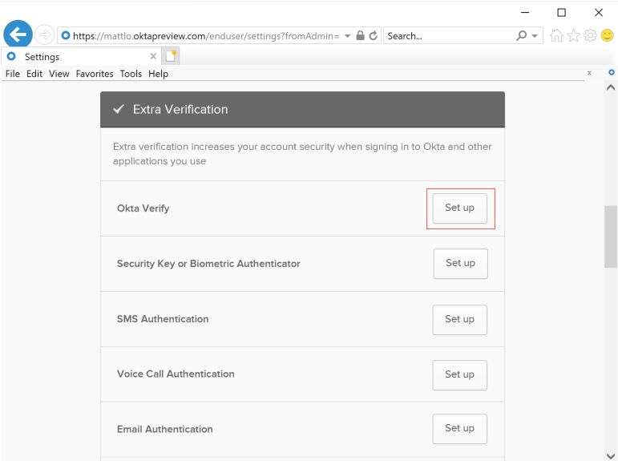Close the Settings tab
The image size is (618, 461).
pyautogui.click(x=153, y=57)
